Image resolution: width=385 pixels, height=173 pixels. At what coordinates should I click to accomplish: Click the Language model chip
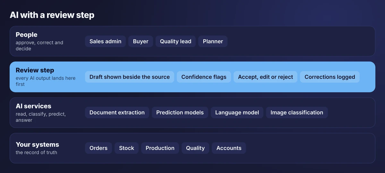237,112
